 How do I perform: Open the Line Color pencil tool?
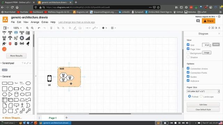pos(75,28)
